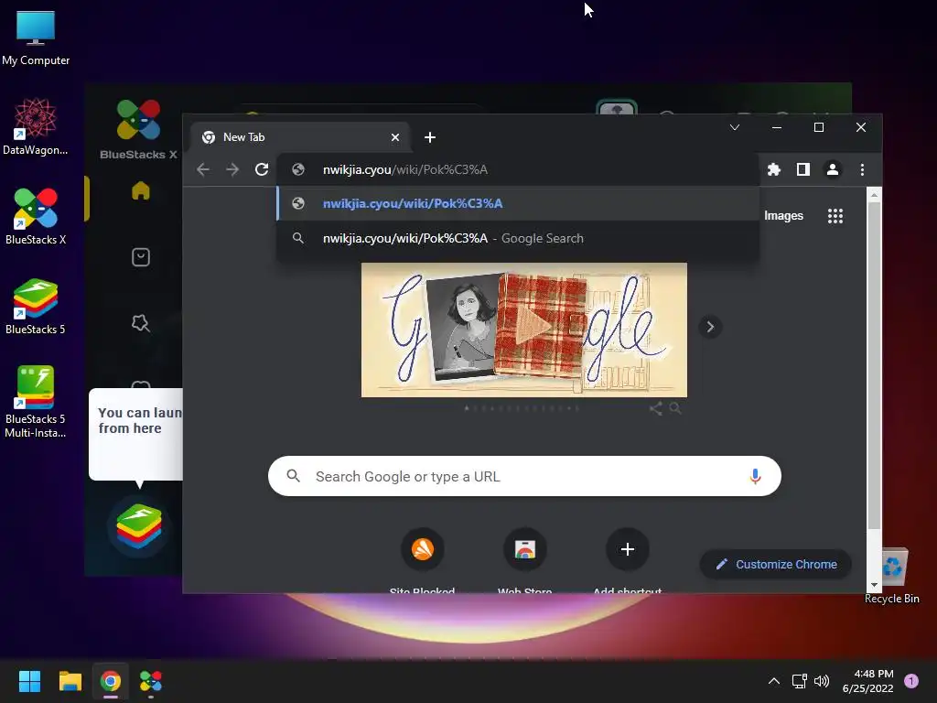Play the Google Doodle slideshow

tap(533, 327)
